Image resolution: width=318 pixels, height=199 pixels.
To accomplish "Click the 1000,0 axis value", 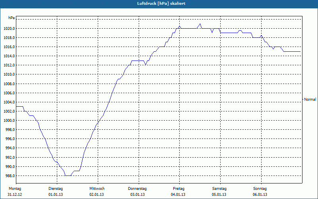I will [x=9, y=121].
